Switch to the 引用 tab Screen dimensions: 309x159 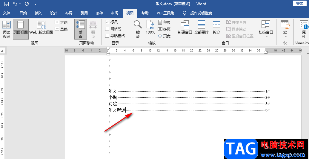click(x=84, y=13)
